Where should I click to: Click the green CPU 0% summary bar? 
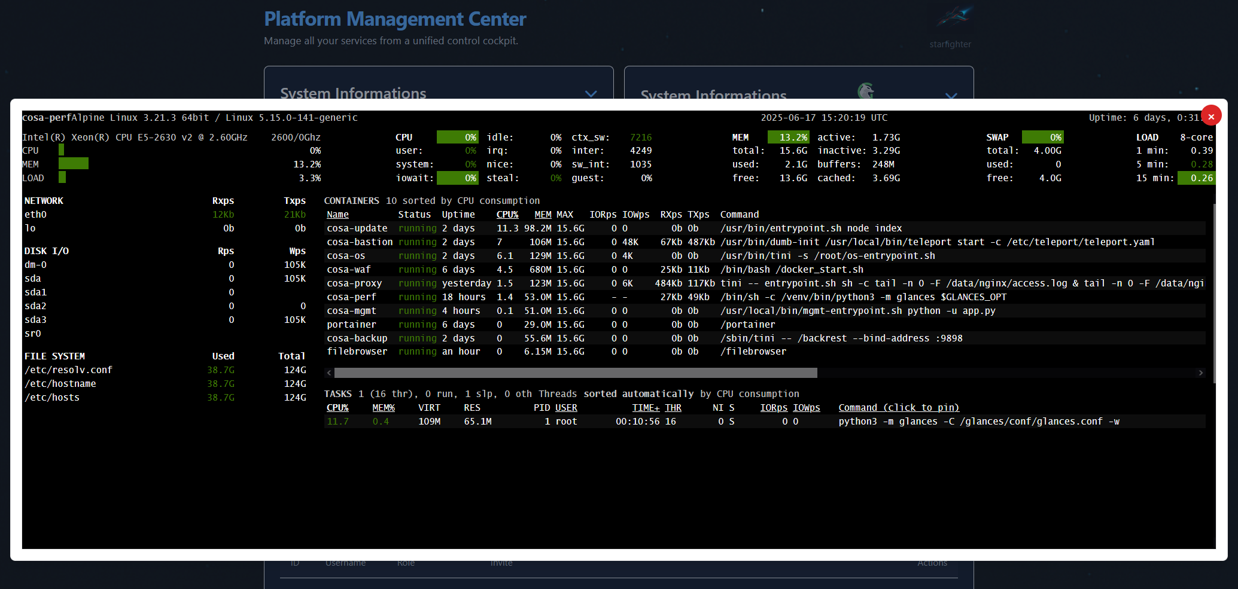coord(458,137)
